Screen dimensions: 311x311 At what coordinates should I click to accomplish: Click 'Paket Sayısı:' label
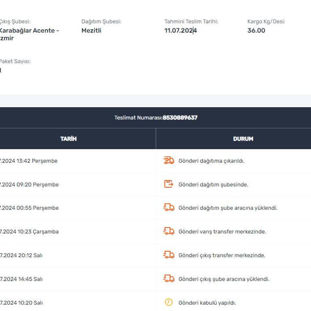(15, 61)
